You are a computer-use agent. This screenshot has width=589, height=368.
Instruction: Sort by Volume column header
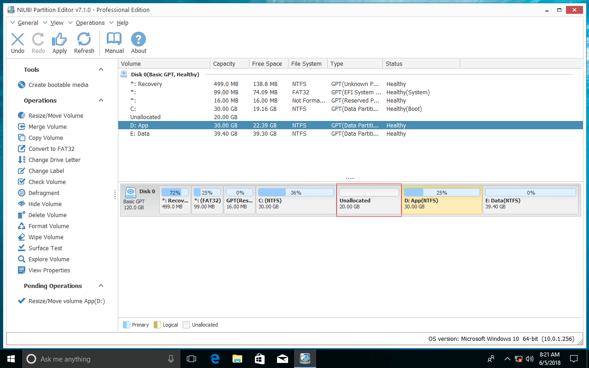pos(164,63)
